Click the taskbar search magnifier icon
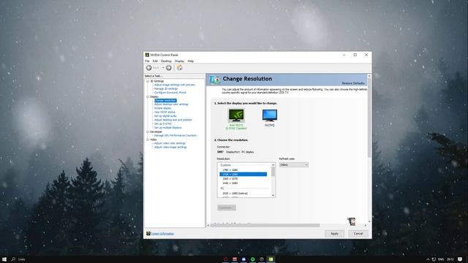Viewport: 468px width, 263px height. [x=13, y=259]
